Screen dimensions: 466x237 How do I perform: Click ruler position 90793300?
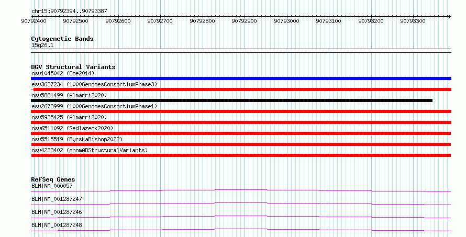point(413,21)
